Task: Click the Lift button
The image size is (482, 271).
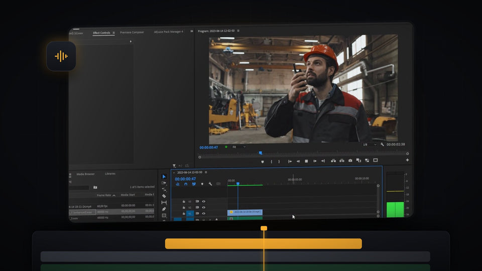Action: 333,161
